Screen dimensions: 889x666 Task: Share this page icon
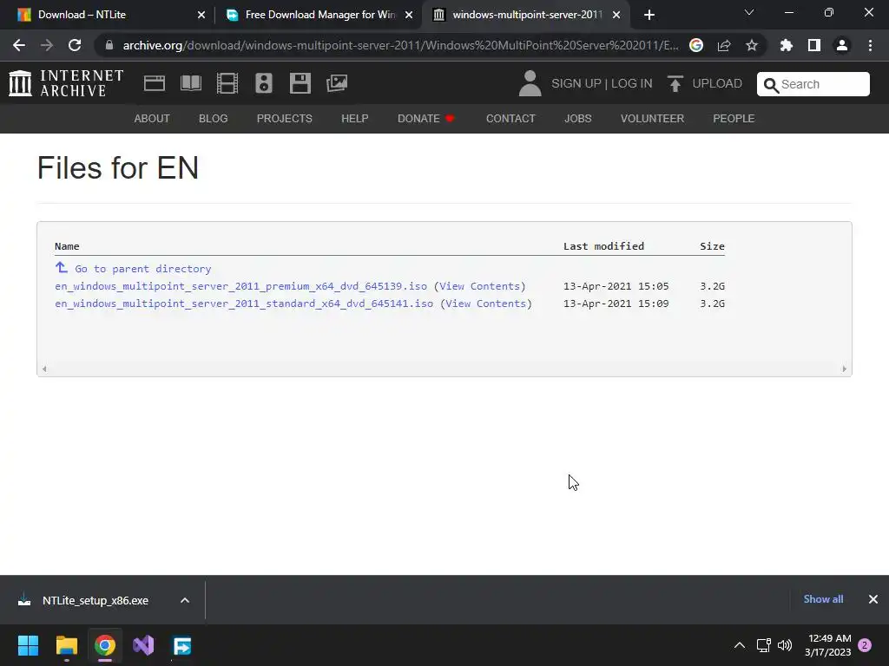pyautogui.click(x=724, y=45)
